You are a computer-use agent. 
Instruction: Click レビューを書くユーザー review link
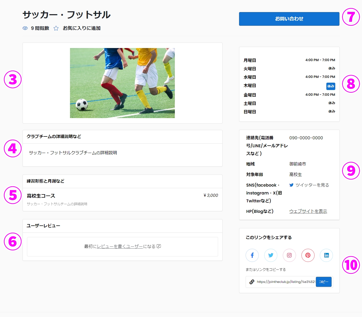[120, 246]
